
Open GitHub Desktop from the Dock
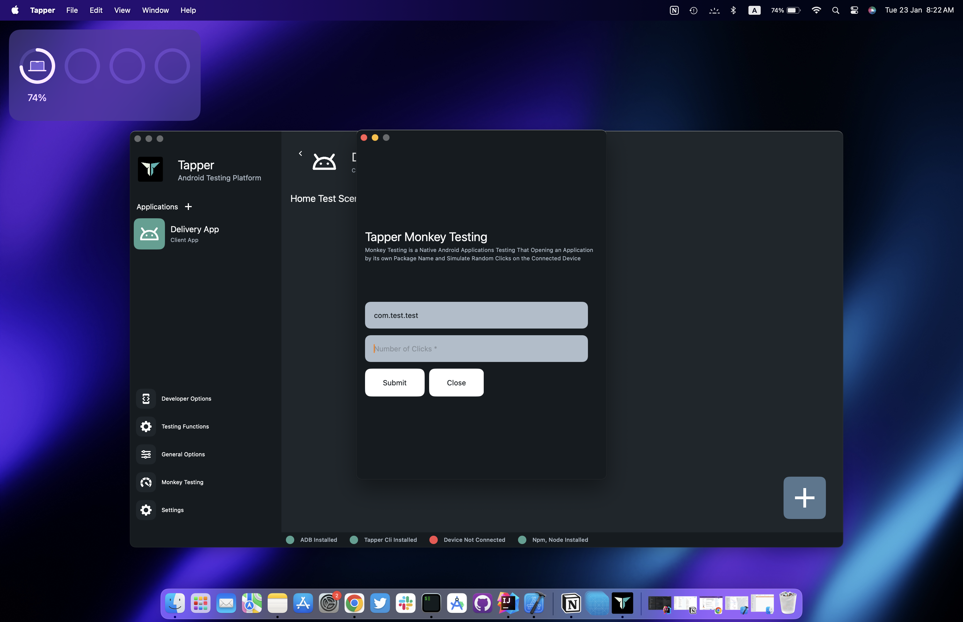click(483, 603)
